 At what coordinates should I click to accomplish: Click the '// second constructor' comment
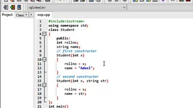(78, 77)
